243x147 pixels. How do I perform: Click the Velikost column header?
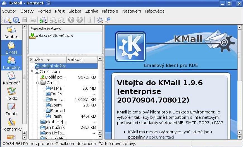(82, 60)
